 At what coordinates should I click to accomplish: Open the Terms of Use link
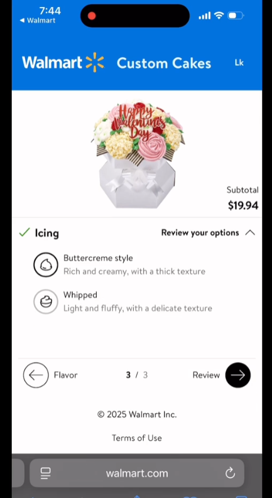click(137, 438)
